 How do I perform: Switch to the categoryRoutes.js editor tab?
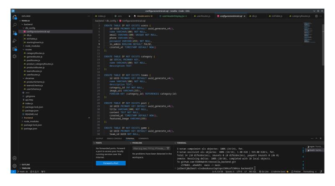300,16
